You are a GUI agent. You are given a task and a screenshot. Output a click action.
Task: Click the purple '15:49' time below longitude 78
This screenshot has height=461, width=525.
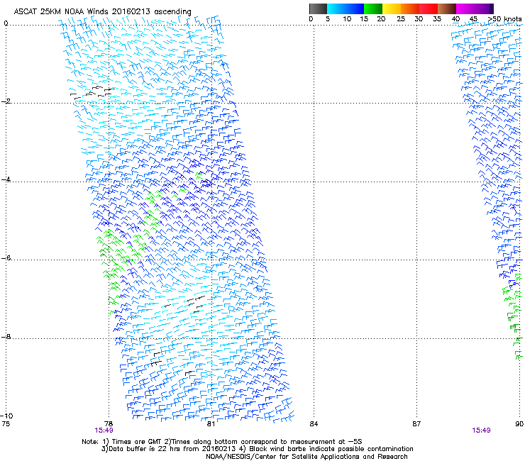pyautogui.click(x=104, y=431)
